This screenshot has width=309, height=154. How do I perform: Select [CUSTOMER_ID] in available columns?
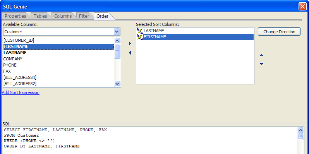pos(58,40)
